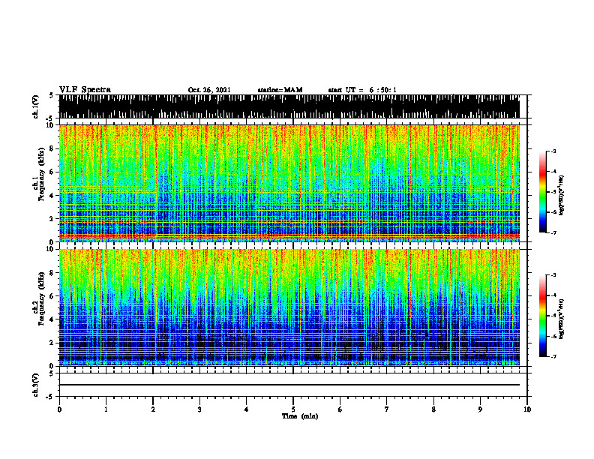Click the ch.1 waveform strip panel
Screen dimensions: 594x459
tap(289, 106)
